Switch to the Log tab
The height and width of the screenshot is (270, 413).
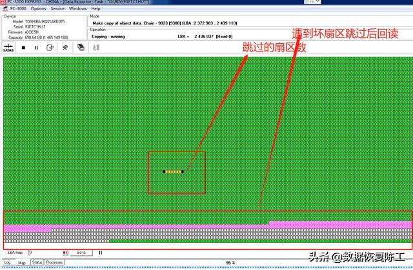tap(8, 262)
